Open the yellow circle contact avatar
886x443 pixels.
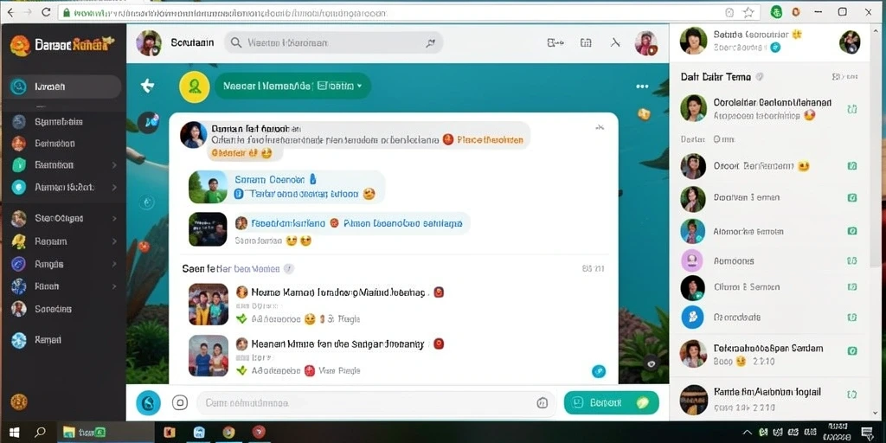tap(195, 87)
